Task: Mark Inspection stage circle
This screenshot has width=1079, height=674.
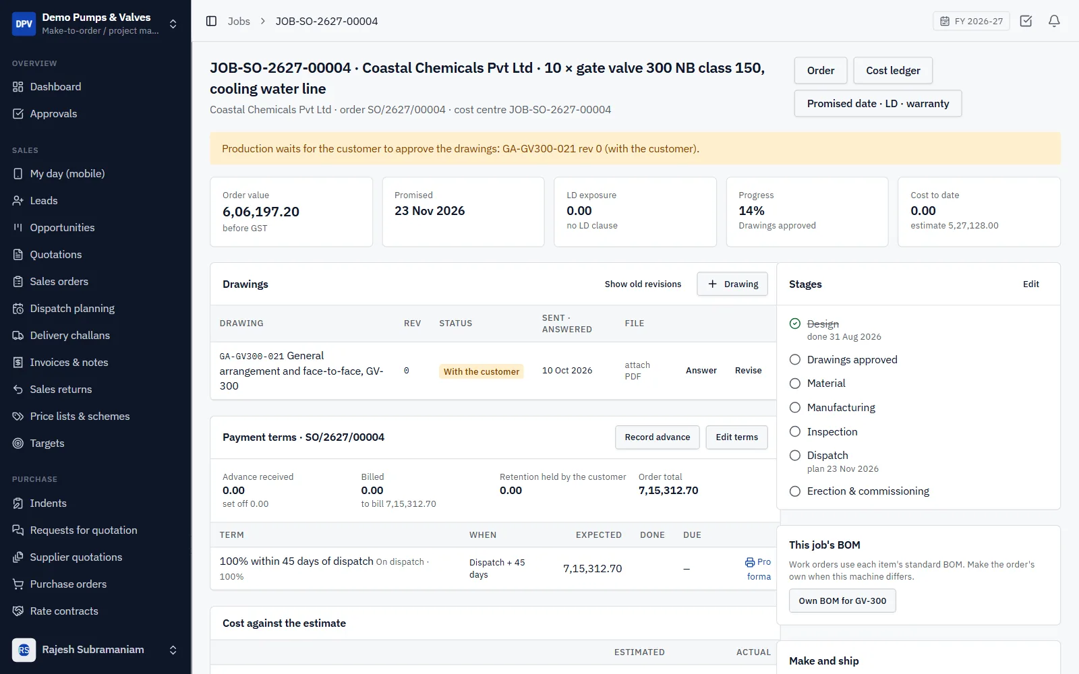Action: click(x=795, y=432)
